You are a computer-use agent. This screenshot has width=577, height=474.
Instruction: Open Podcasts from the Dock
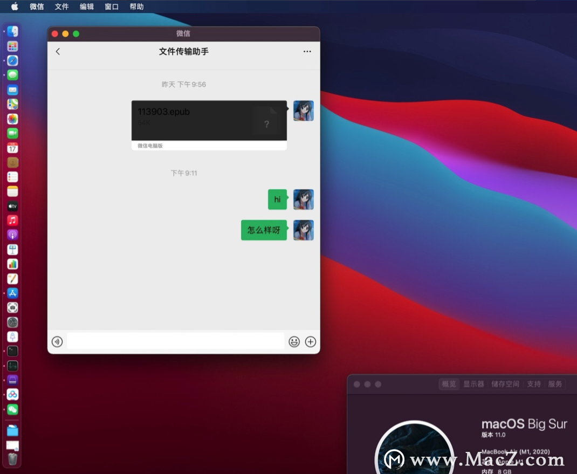pos(12,235)
